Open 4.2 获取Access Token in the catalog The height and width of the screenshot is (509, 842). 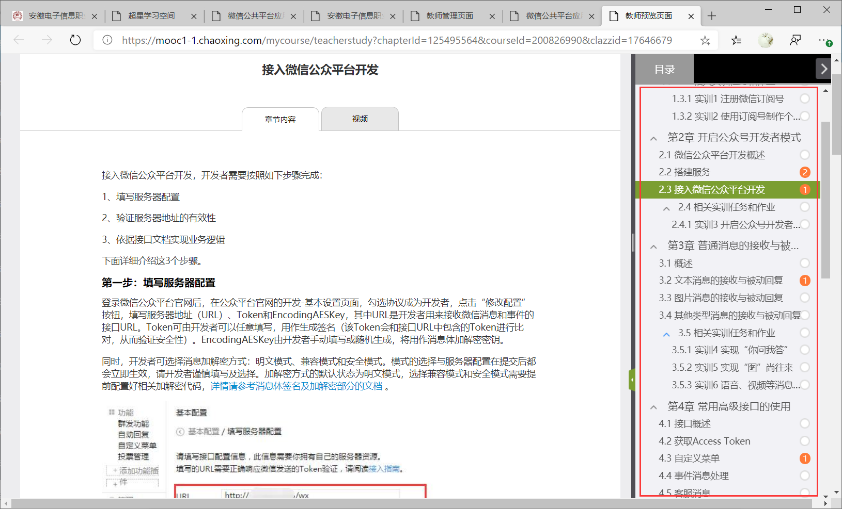(x=705, y=441)
